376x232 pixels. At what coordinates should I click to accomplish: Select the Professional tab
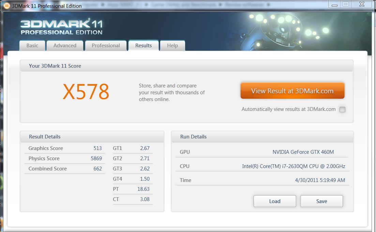106,46
